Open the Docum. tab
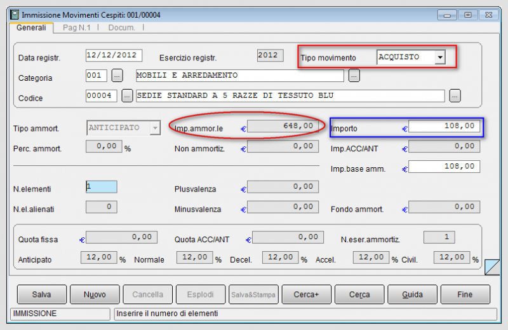508x330 pixels. [x=122, y=27]
